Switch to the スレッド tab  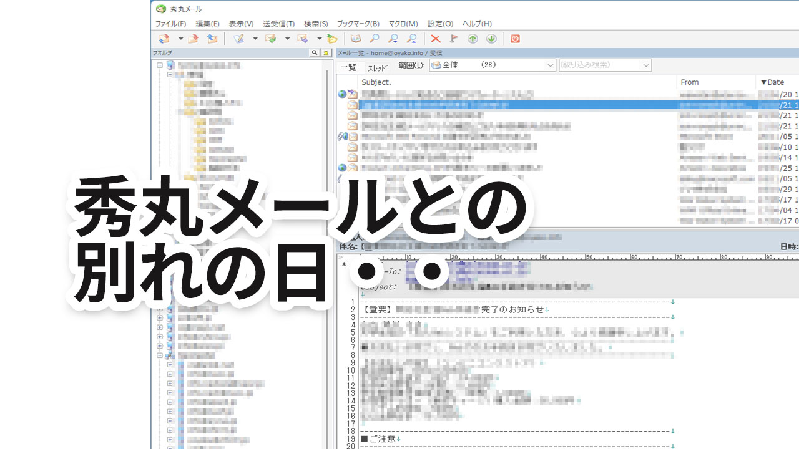[x=377, y=68]
